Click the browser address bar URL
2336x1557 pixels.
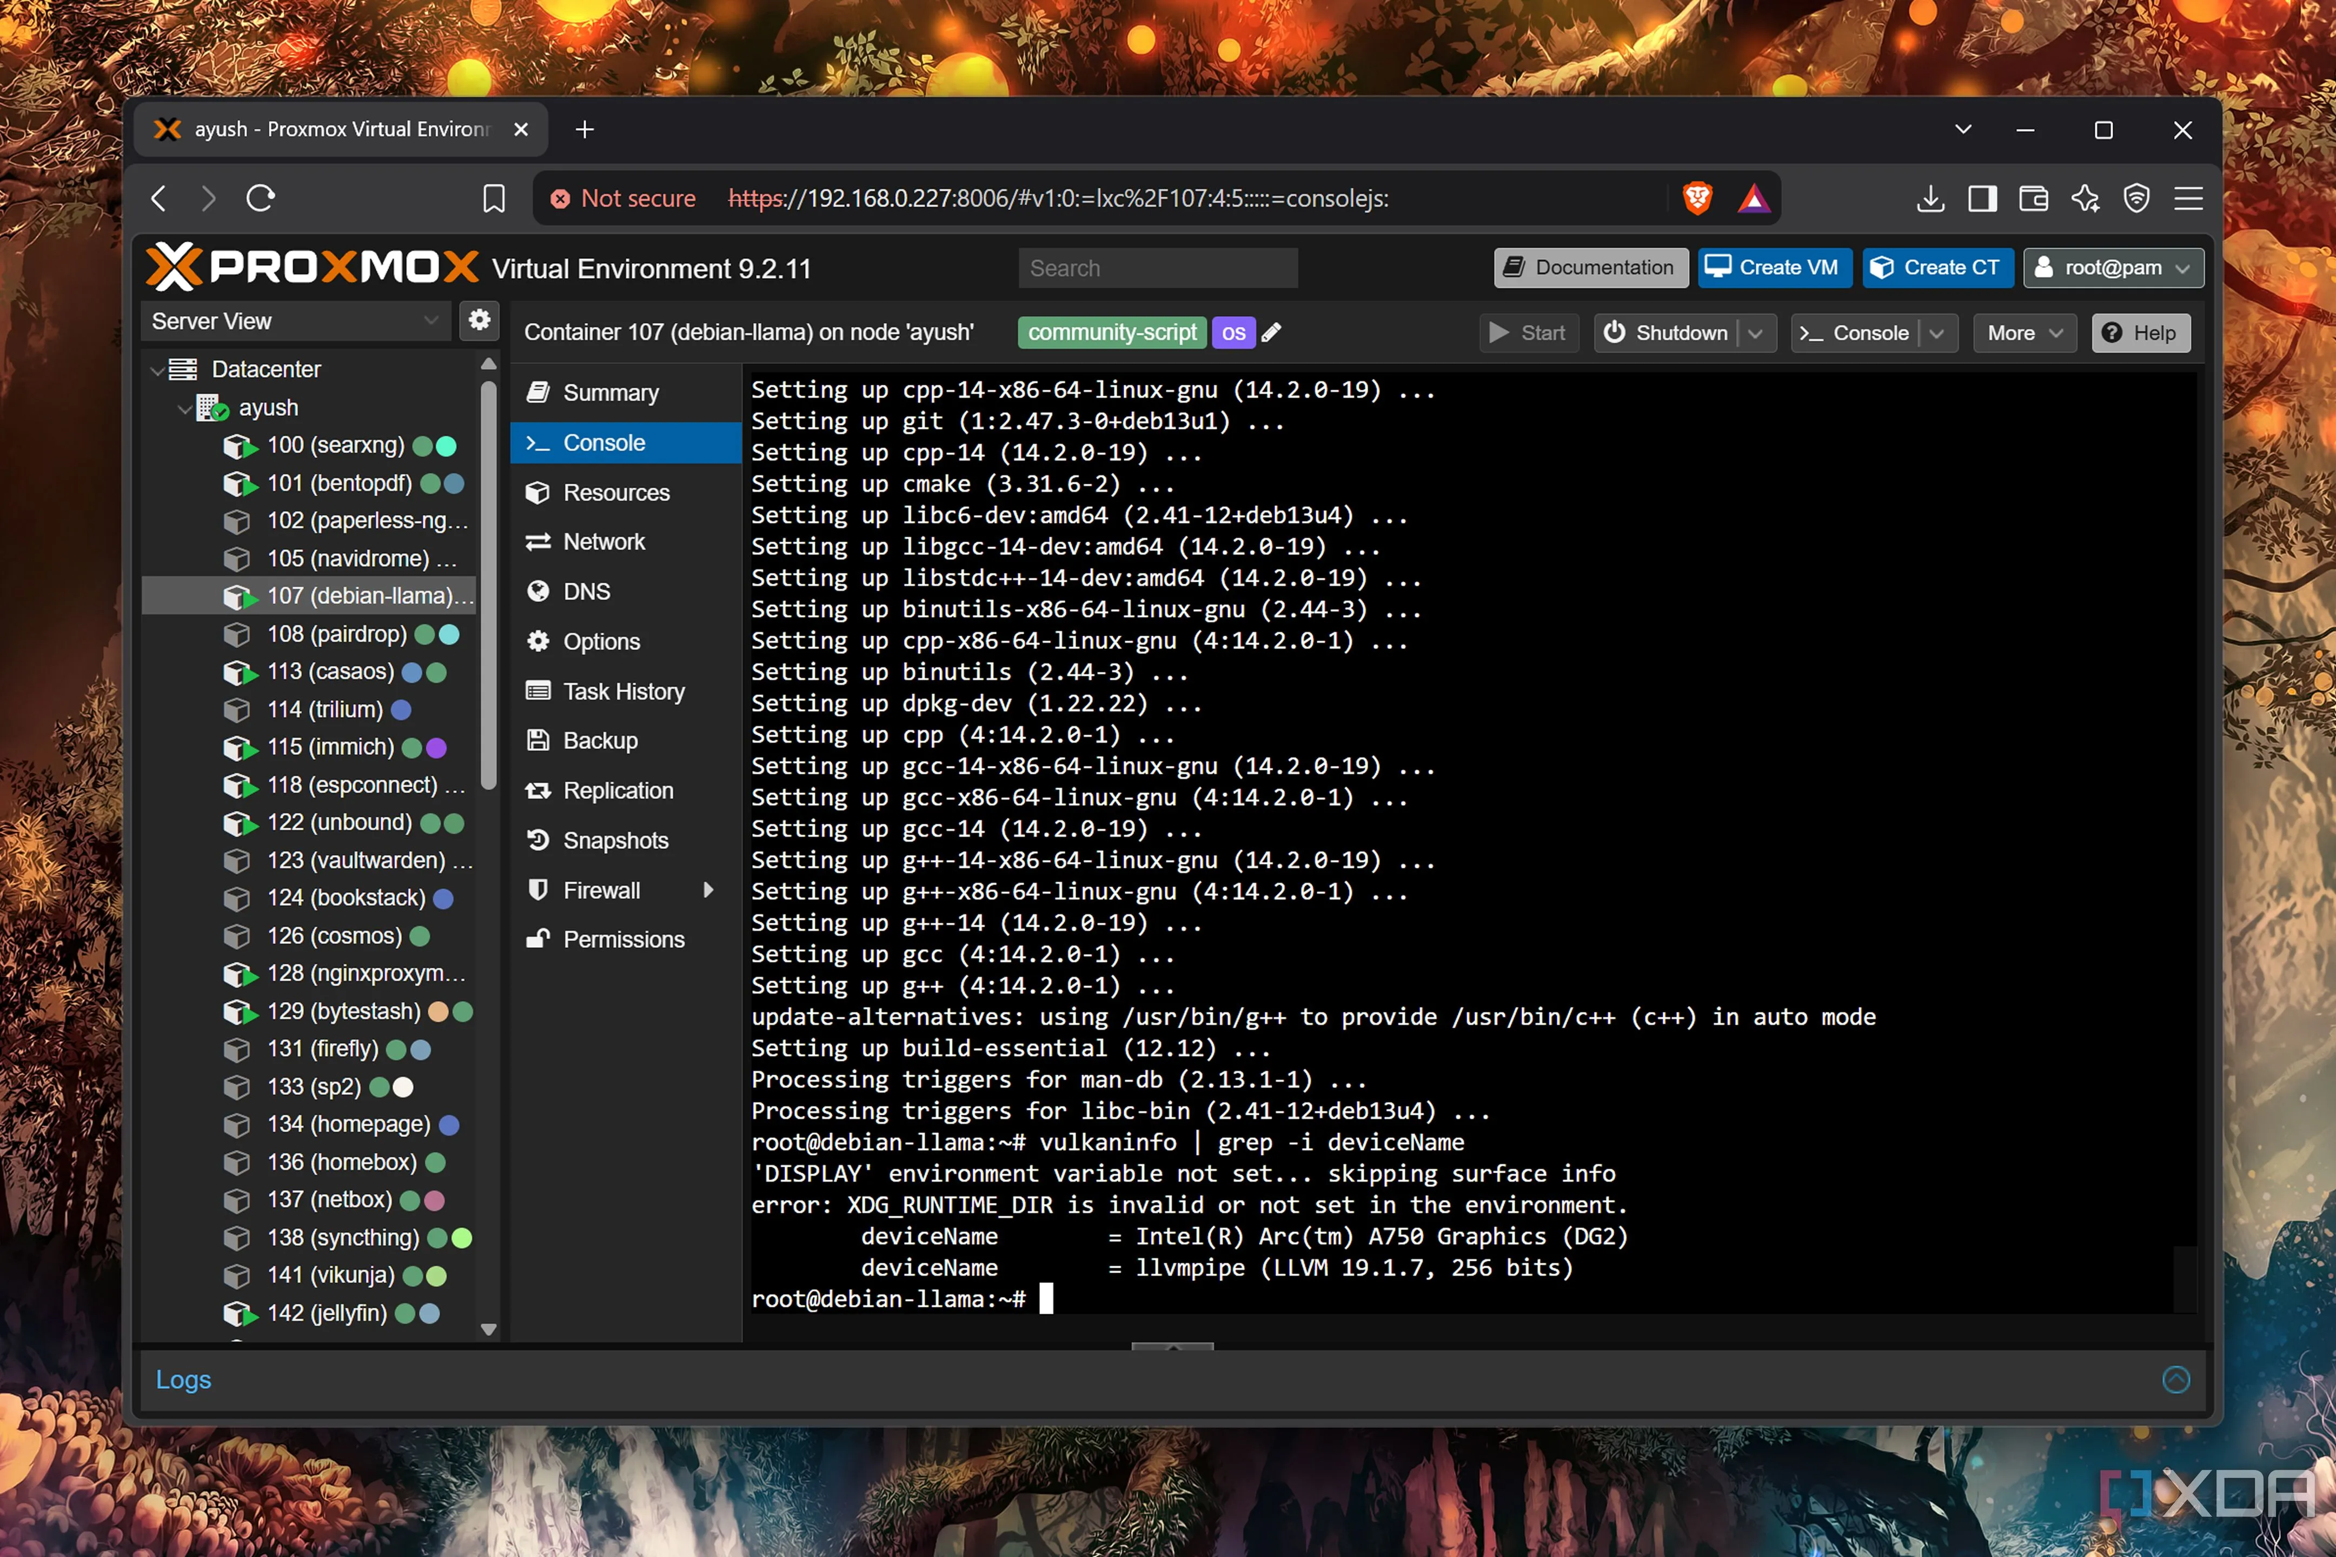point(1058,198)
